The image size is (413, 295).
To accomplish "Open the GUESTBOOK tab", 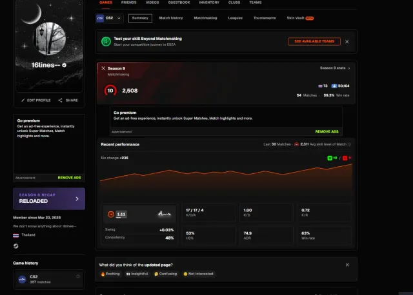I will click(x=179, y=3).
